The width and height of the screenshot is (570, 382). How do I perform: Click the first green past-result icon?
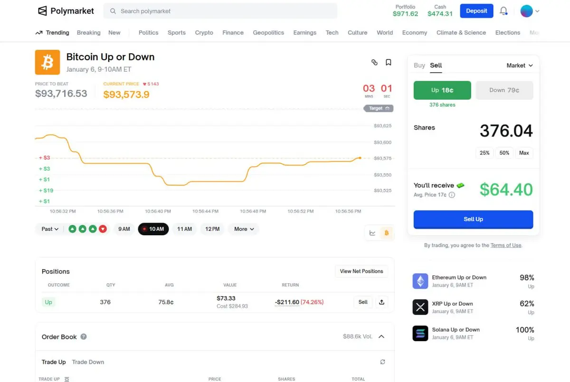pos(72,229)
